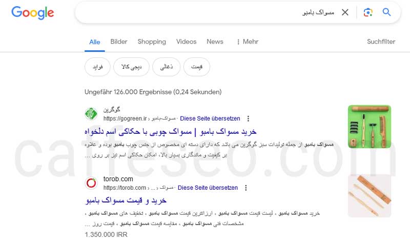Image resolution: width=410 pixels, height=241 pixels.
Task: Click the گوگرین site name
Action: (x=112, y=109)
